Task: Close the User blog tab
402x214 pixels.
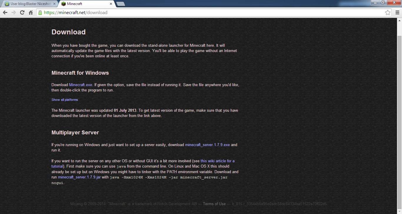Action: 54,4
